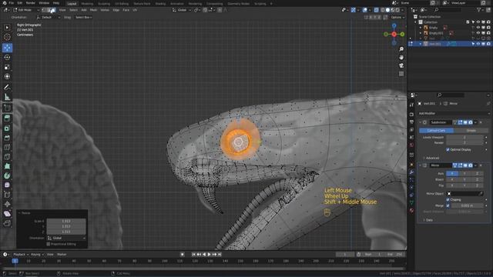Open the Vertex menu in viewport header

tap(105, 10)
